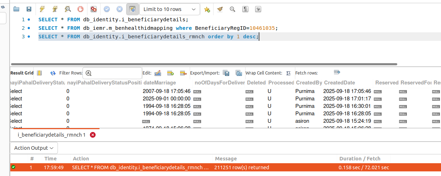Execute statement under keyboard cursor
This screenshot has height=176, width=441.
tap(55, 9)
